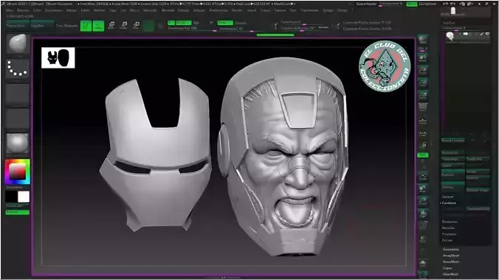Toggle the Persp perspective icon

point(423,108)
